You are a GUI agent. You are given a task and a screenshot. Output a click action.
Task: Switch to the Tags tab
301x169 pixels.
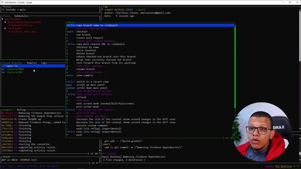click(44, 63)
